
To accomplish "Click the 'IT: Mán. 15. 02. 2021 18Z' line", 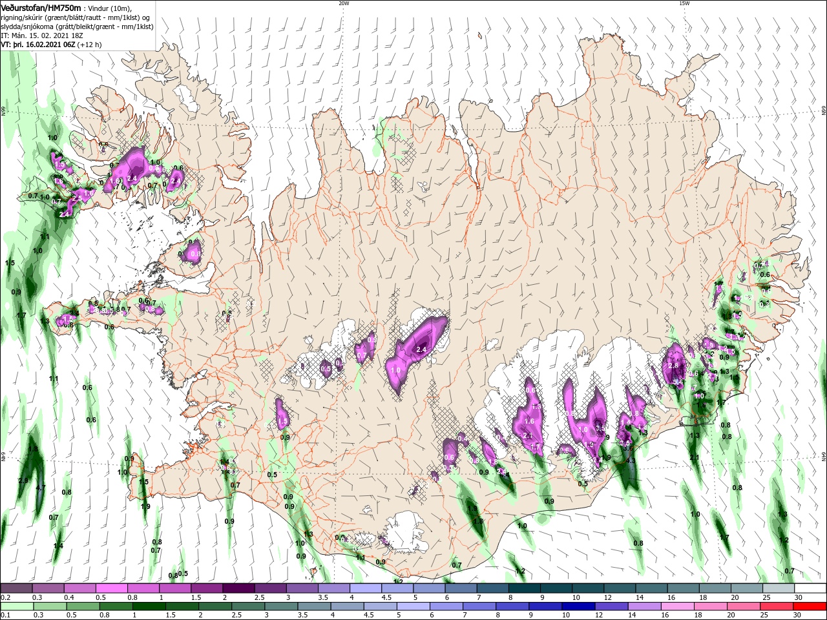I will (43, 36).
